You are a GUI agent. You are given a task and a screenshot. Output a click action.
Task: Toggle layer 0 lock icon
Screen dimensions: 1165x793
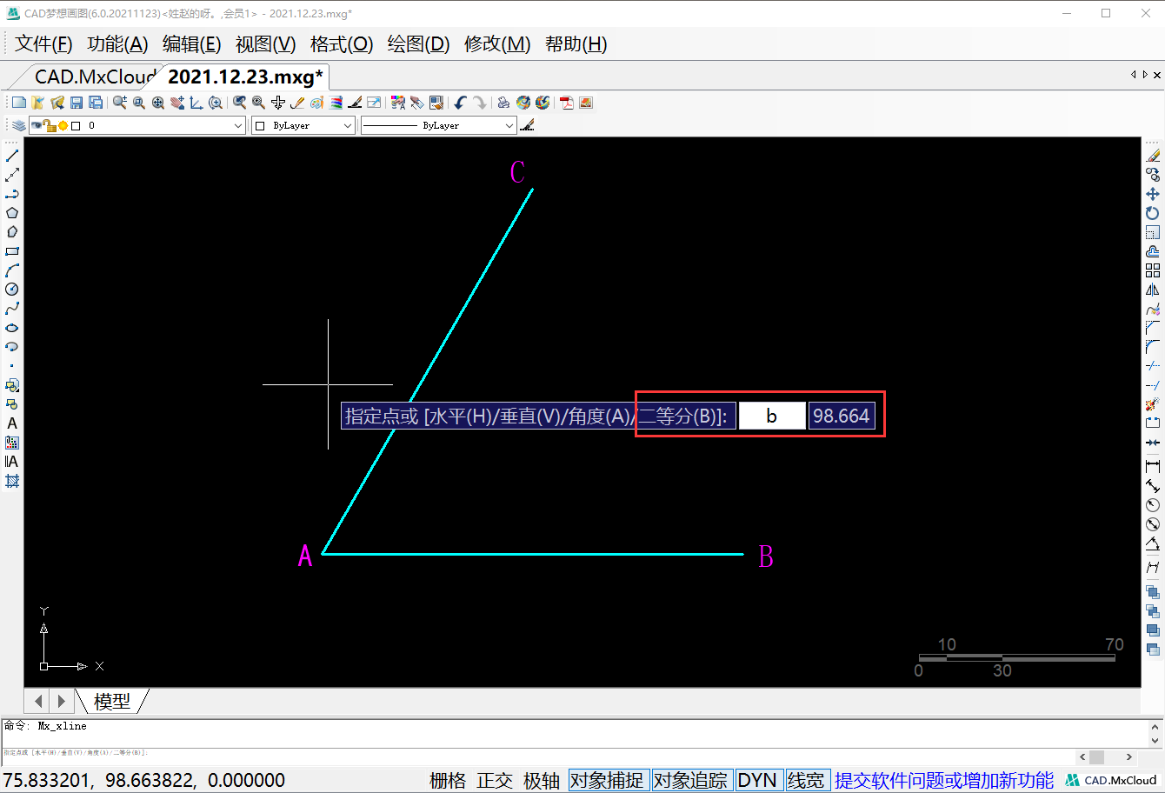pyautogui.click(x=50, y=125)
